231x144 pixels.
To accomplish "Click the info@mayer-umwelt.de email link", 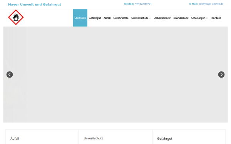I will pyautogui.click(x=211, y=4).
